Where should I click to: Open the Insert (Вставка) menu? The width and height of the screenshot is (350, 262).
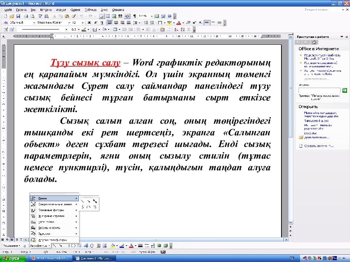[x=46, y=10]
